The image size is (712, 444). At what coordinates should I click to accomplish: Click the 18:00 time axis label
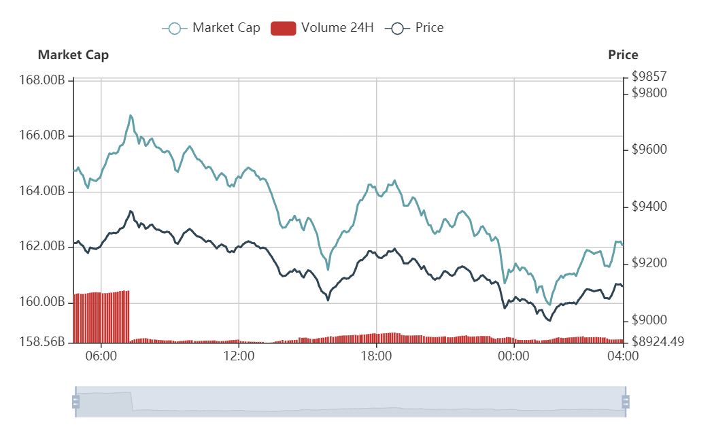376,356
